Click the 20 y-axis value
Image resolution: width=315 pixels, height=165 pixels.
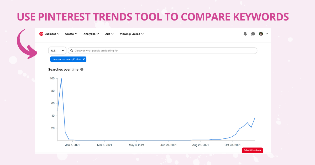53,128
